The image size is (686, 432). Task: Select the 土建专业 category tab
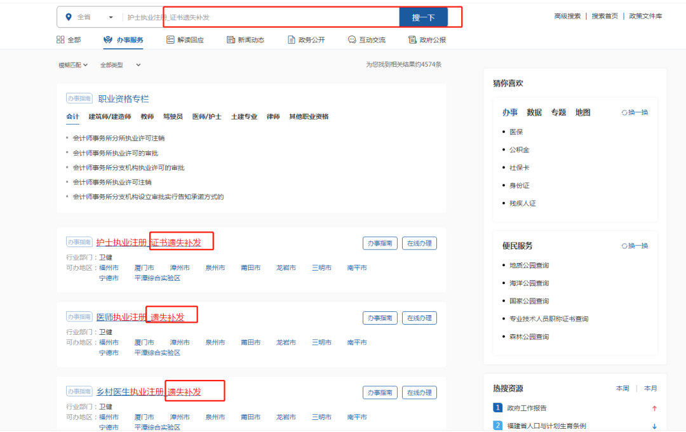point(244,116)
